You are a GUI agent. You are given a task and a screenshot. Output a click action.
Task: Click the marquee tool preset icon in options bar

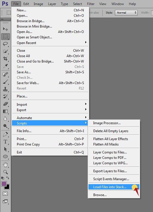click(x=9, y=13)
